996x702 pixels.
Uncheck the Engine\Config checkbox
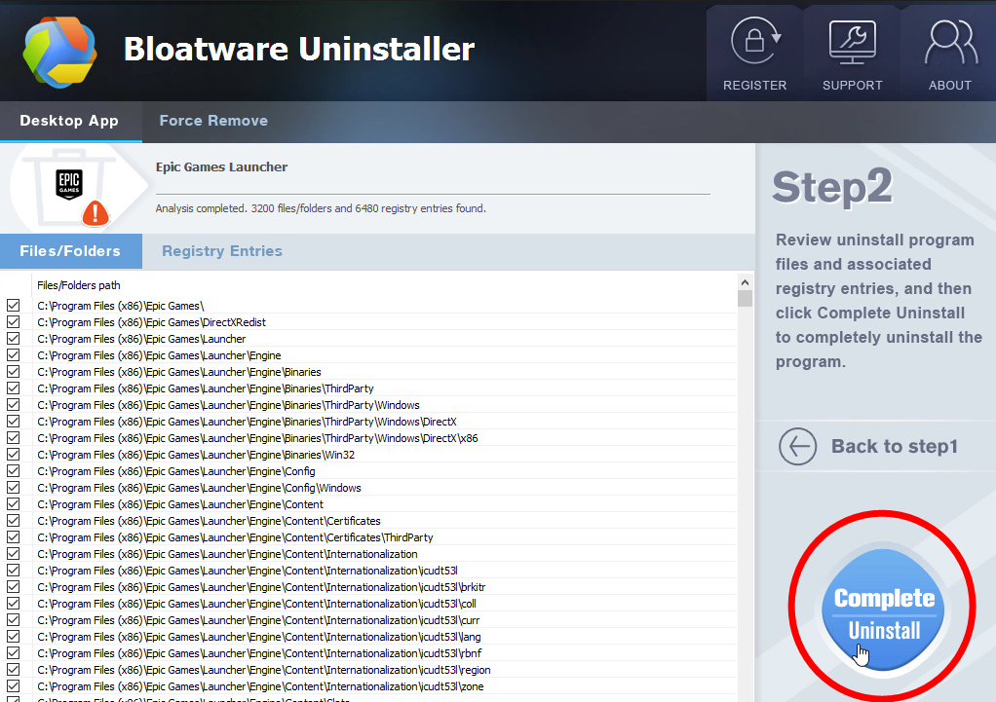point(14,471)
